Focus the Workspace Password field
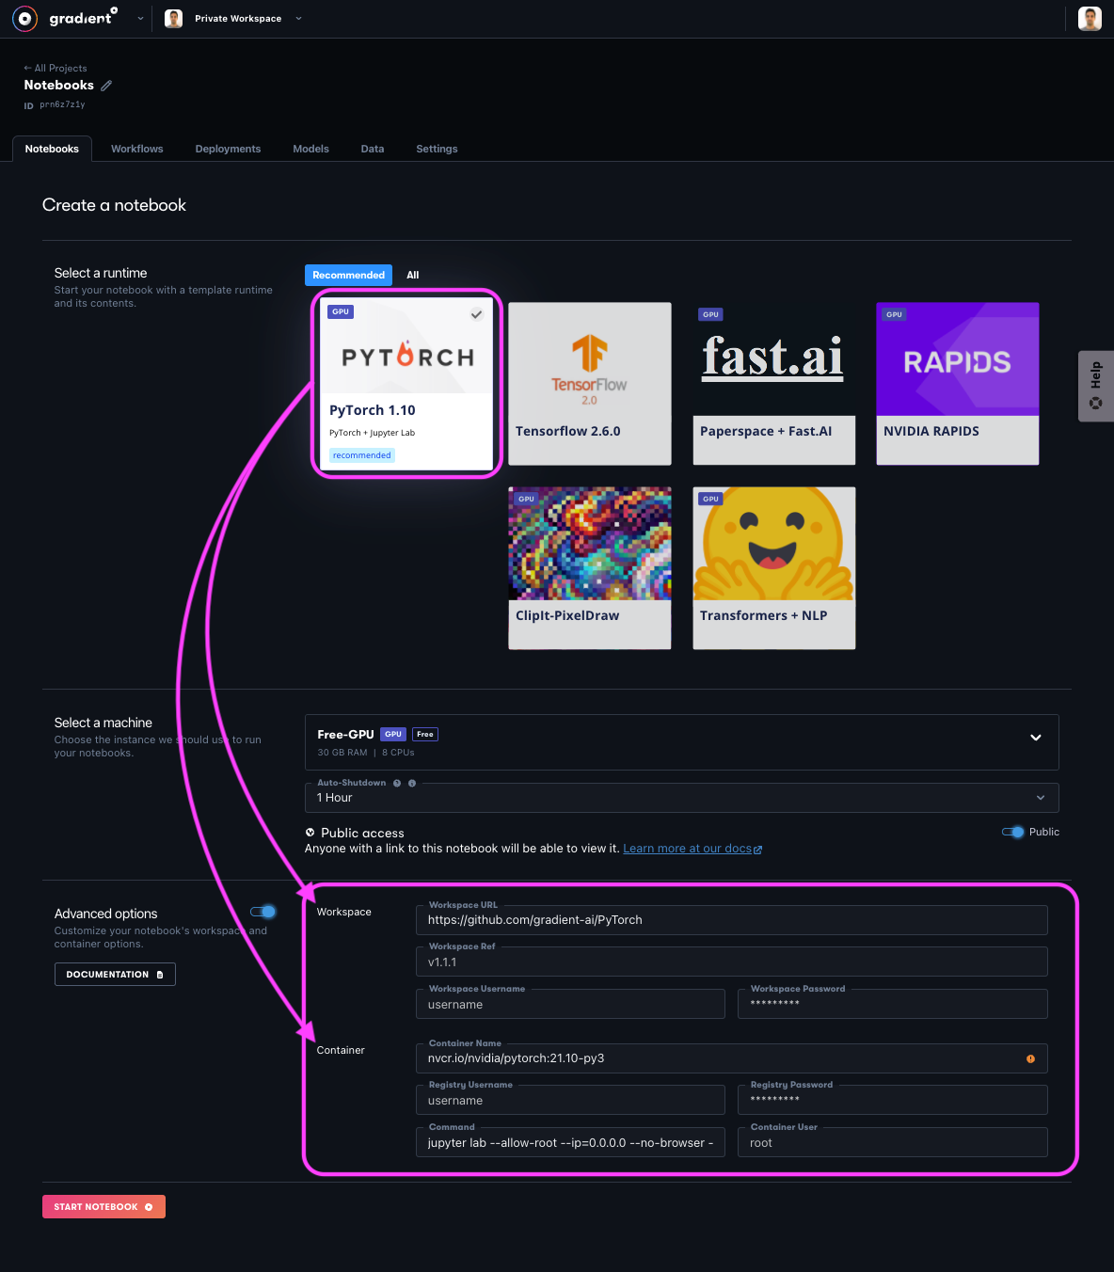 893,1004
